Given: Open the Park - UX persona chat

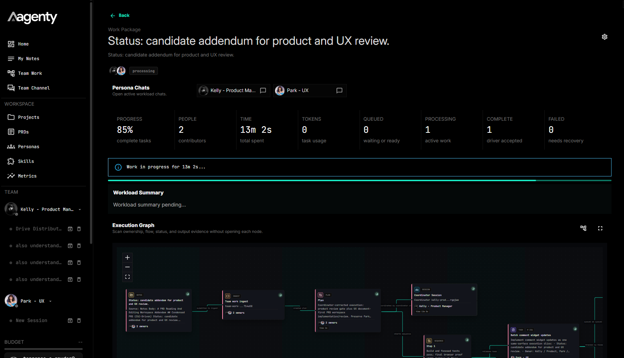Looking at the screenshot, I should [x=310, y=91].
